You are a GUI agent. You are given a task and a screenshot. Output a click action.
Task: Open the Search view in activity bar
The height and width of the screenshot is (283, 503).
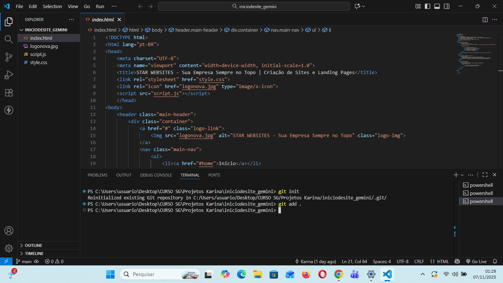coord(9,39)
